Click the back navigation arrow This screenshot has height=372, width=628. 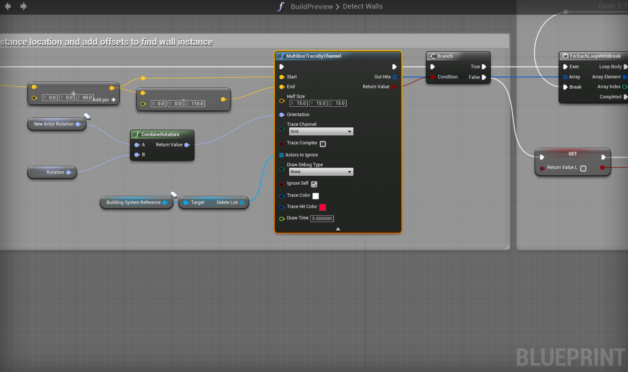(x=8, y=6)
